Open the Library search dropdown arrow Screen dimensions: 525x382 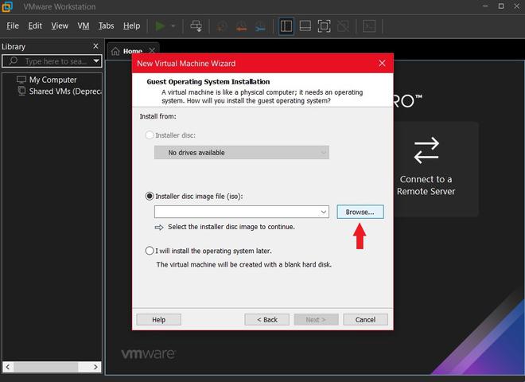click(x=96, y=61)
